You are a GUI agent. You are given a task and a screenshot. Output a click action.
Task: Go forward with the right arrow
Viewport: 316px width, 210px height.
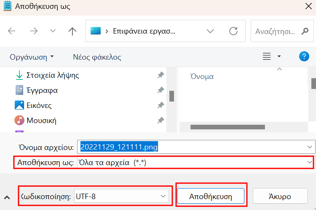tap(34, 31)
